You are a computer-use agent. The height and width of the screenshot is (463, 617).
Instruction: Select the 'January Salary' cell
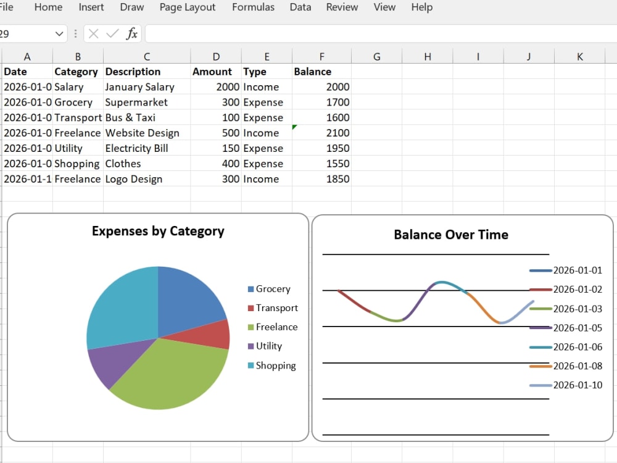(147, 86)
